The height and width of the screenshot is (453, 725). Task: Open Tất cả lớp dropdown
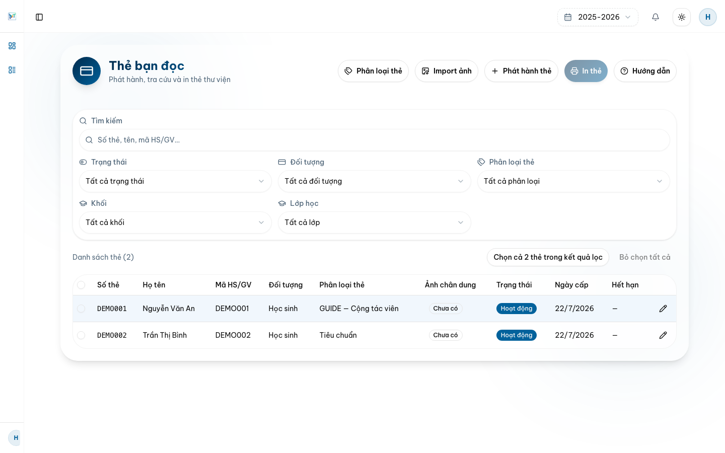pyautogui.click(x=375, y=222)
